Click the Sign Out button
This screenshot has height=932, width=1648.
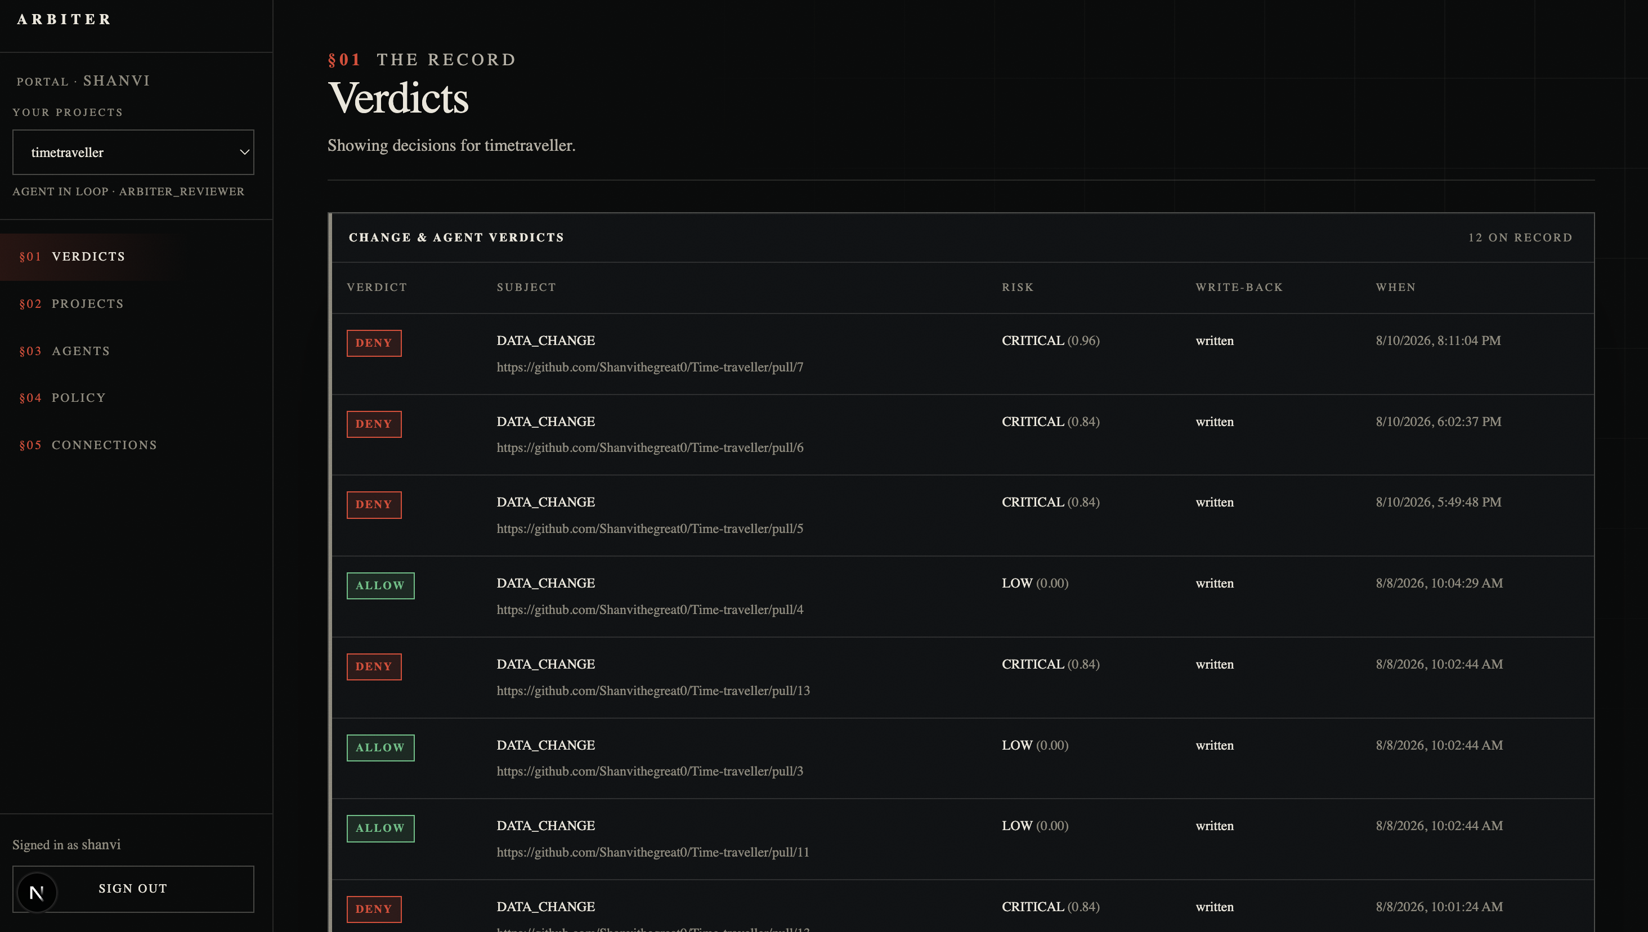(133, 889)
